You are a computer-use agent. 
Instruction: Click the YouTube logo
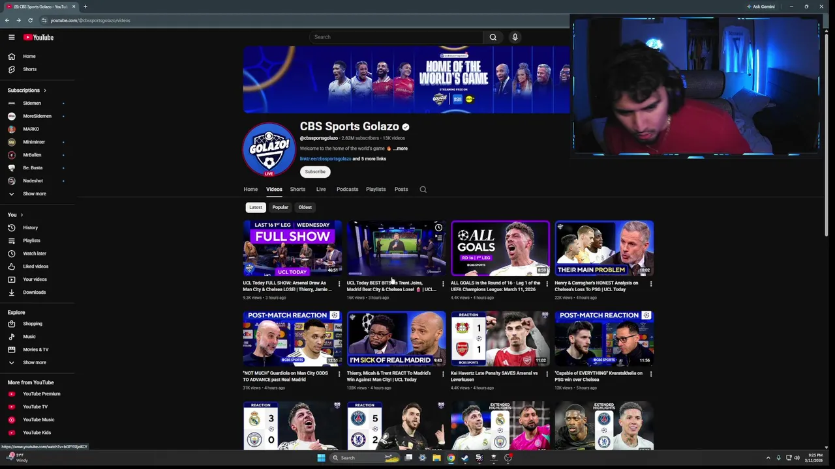[38, 37]
